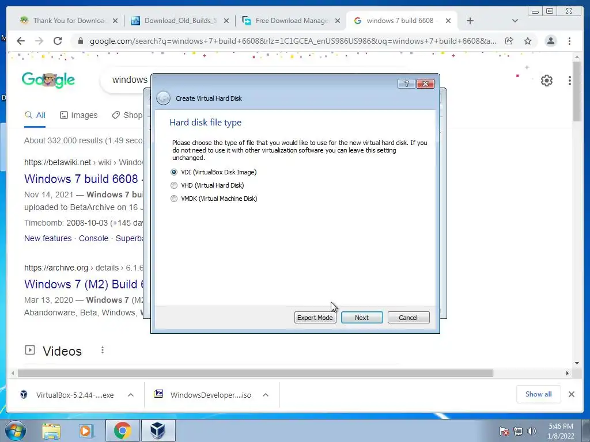This screenshot has width=590, height=442.
Task: Open downloaded WindowsDeveloper iso item
Action: click(x=203, y=395)
